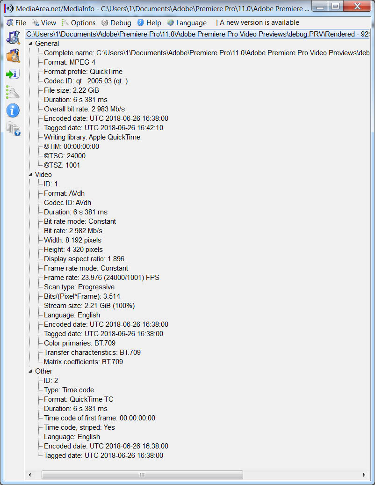Screen dimensions: 375x485
Task: Select 'Writing library: Apple QuickTime' row
Action: coord(92,137)
